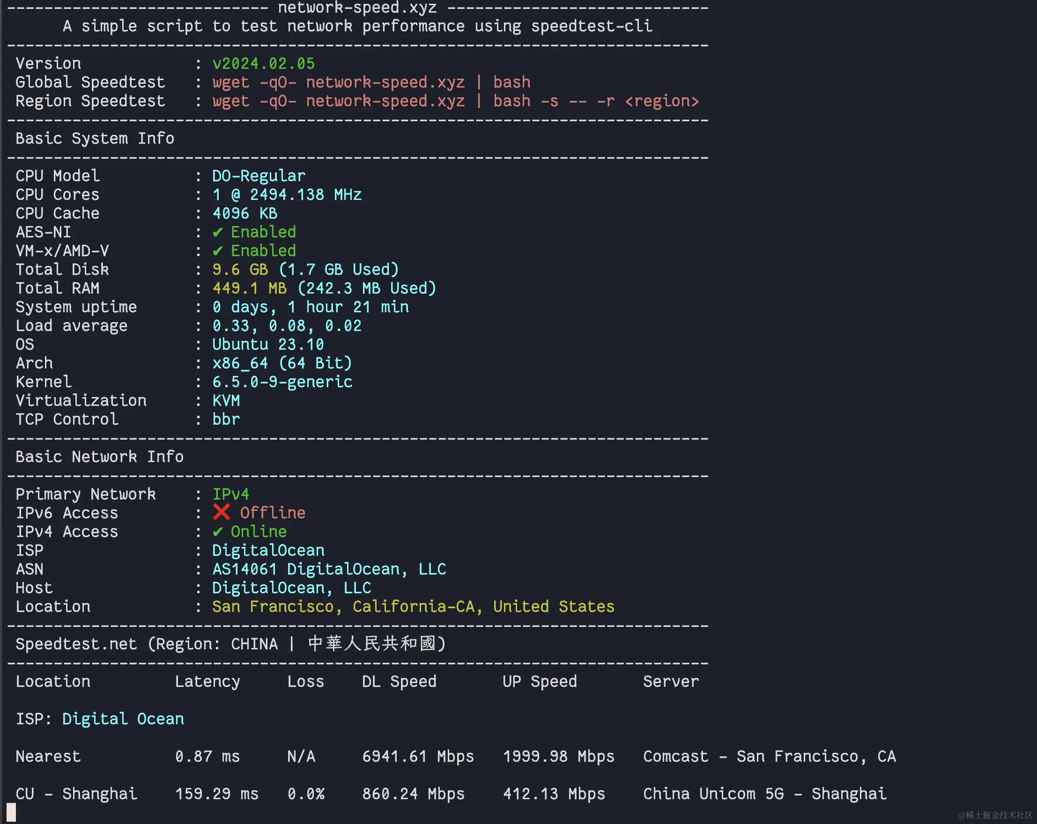The image size is (1037, 824).
Task: Click the CPU Model value DO-Regular
Action: tap(259, 176)
